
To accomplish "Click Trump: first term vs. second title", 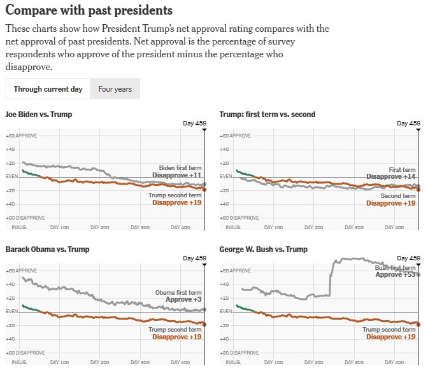I will pyautogui.click(x=267, y=115).
